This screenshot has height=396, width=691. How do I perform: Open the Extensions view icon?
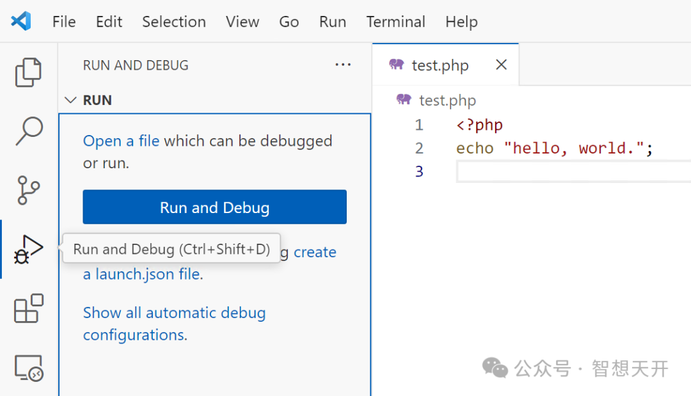28,309
